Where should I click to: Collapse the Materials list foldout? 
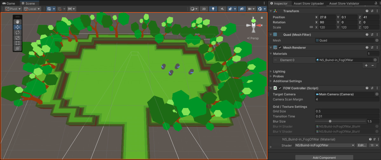271,54
